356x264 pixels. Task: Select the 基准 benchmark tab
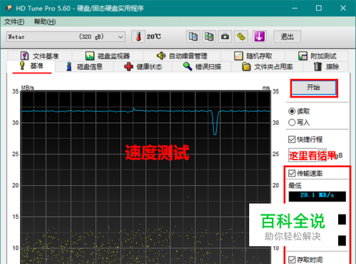pos(31,65)
